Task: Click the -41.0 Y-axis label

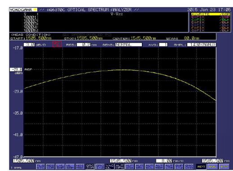Action: [18, 135]
